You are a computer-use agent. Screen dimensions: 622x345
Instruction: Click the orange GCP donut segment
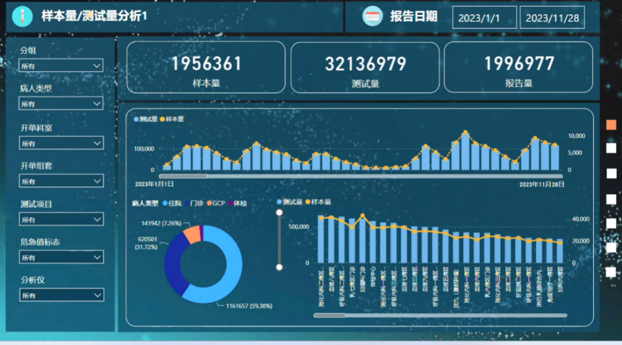[192, 234]
